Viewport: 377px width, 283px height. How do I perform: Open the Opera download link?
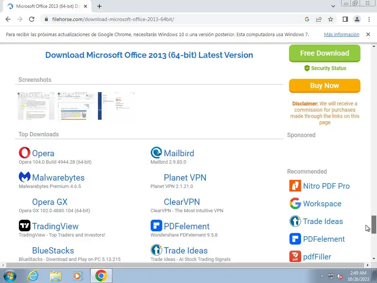pyautogui.click(x=43, y=153)
